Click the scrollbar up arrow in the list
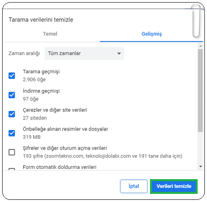 pyautogui.click(x=201, y=46)
